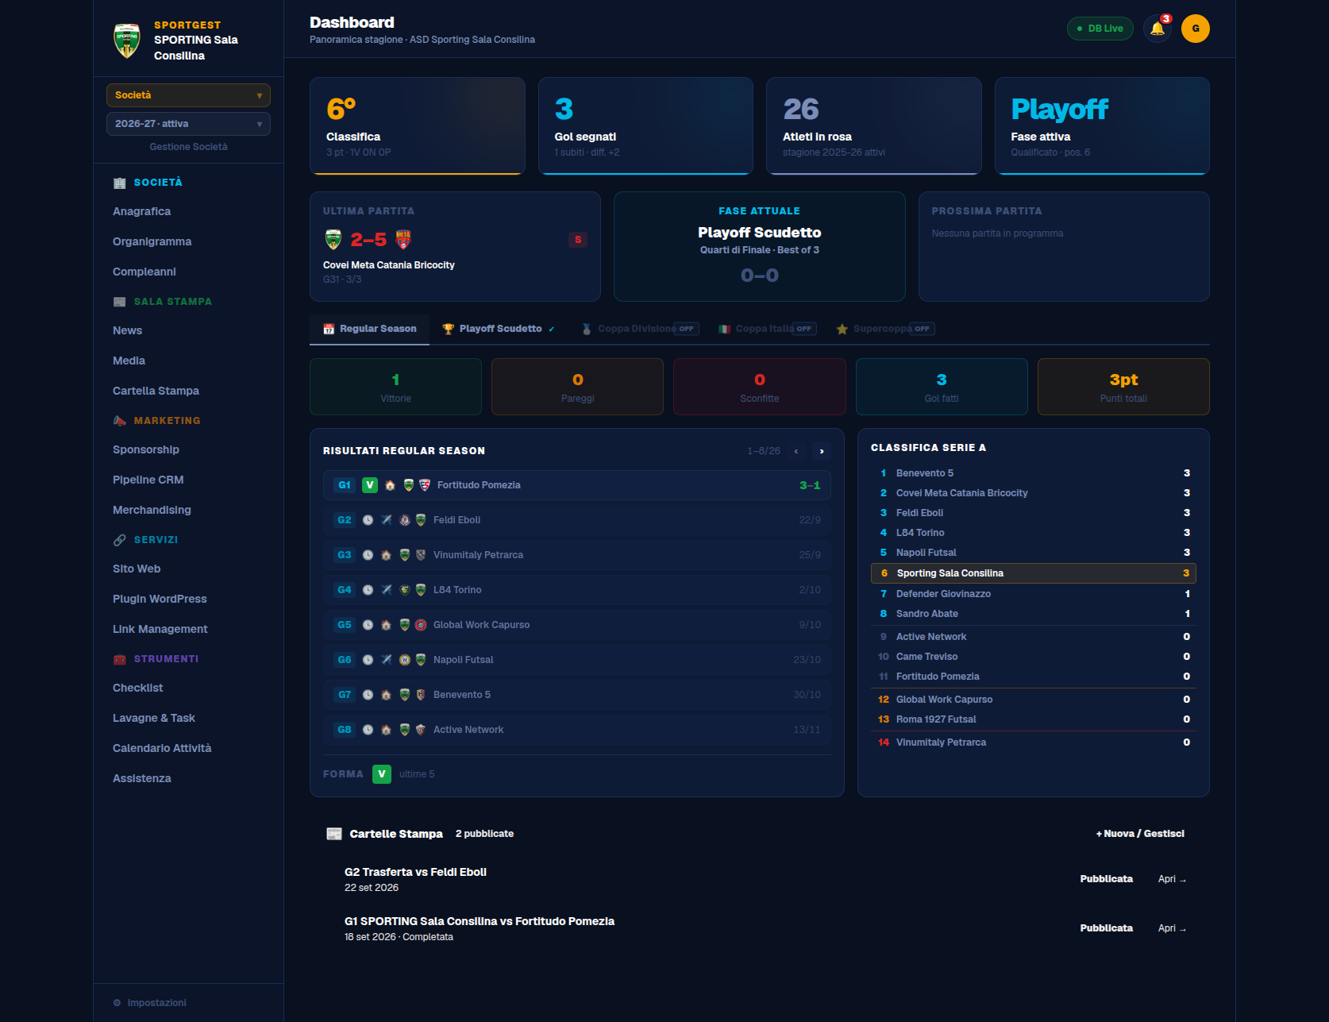The width and height of the screenshot is (1329, 1022).
Task: Open Pipeline CRM menu item
Action: click(148, 480)
